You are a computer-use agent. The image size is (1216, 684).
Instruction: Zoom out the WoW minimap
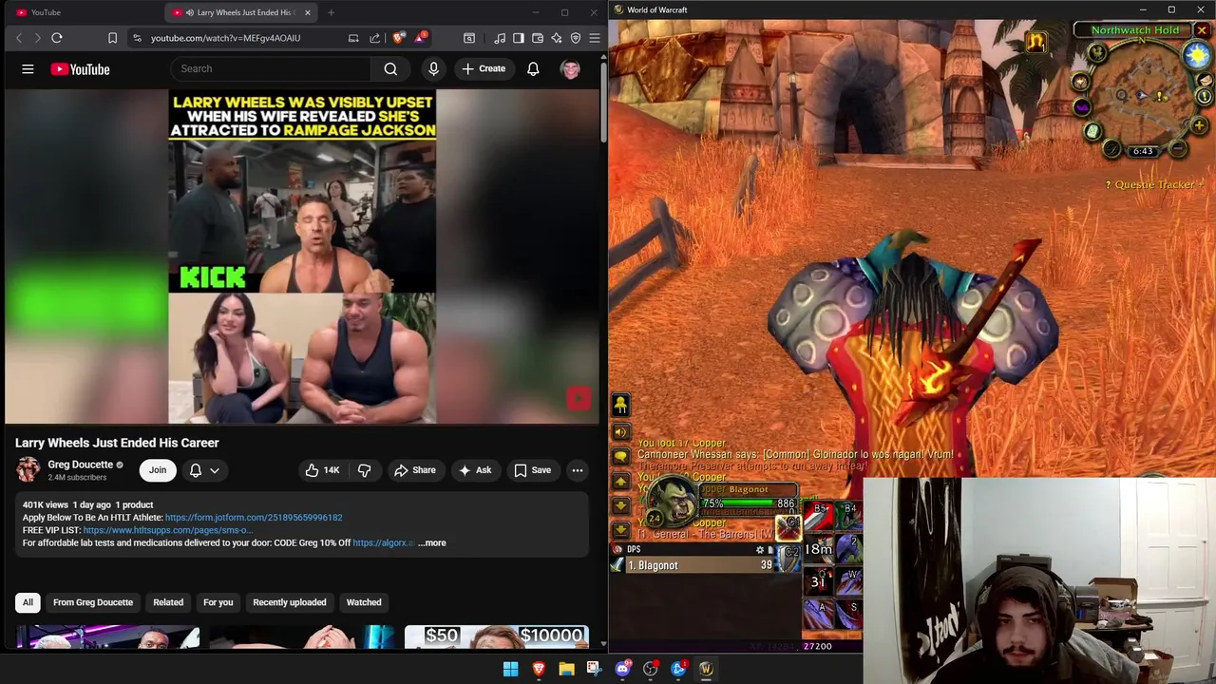1178,148
